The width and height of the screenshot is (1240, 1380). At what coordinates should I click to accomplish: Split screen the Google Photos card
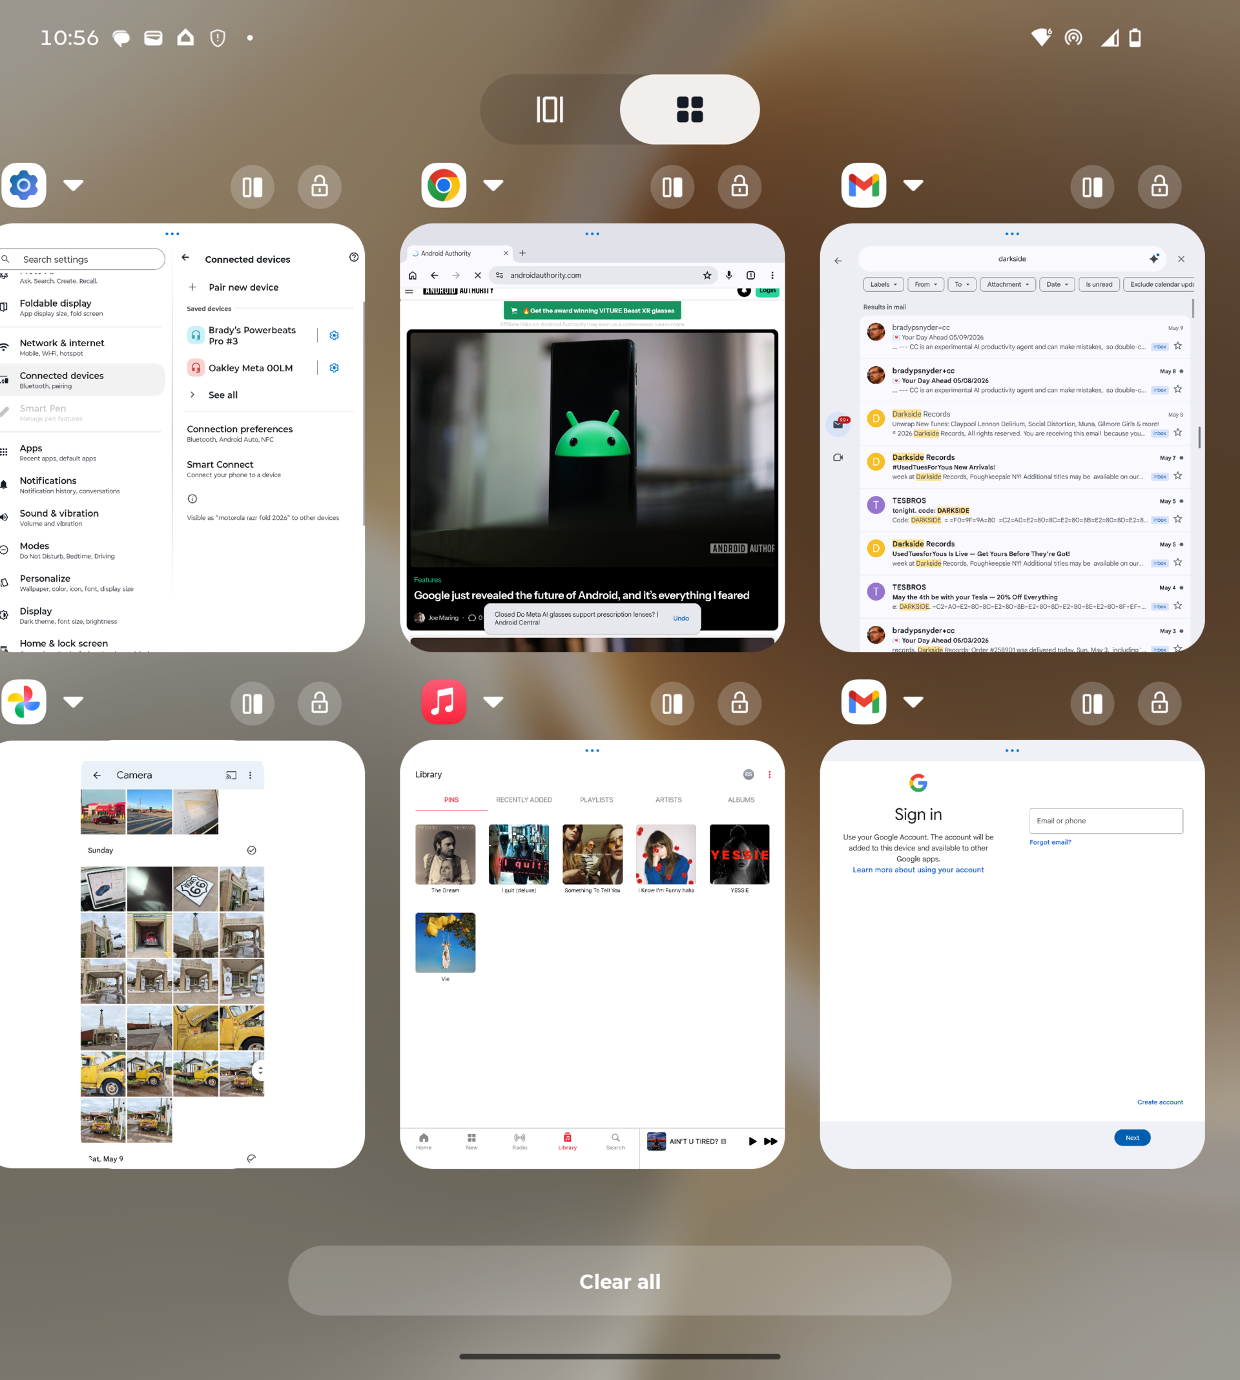point(252,703)
